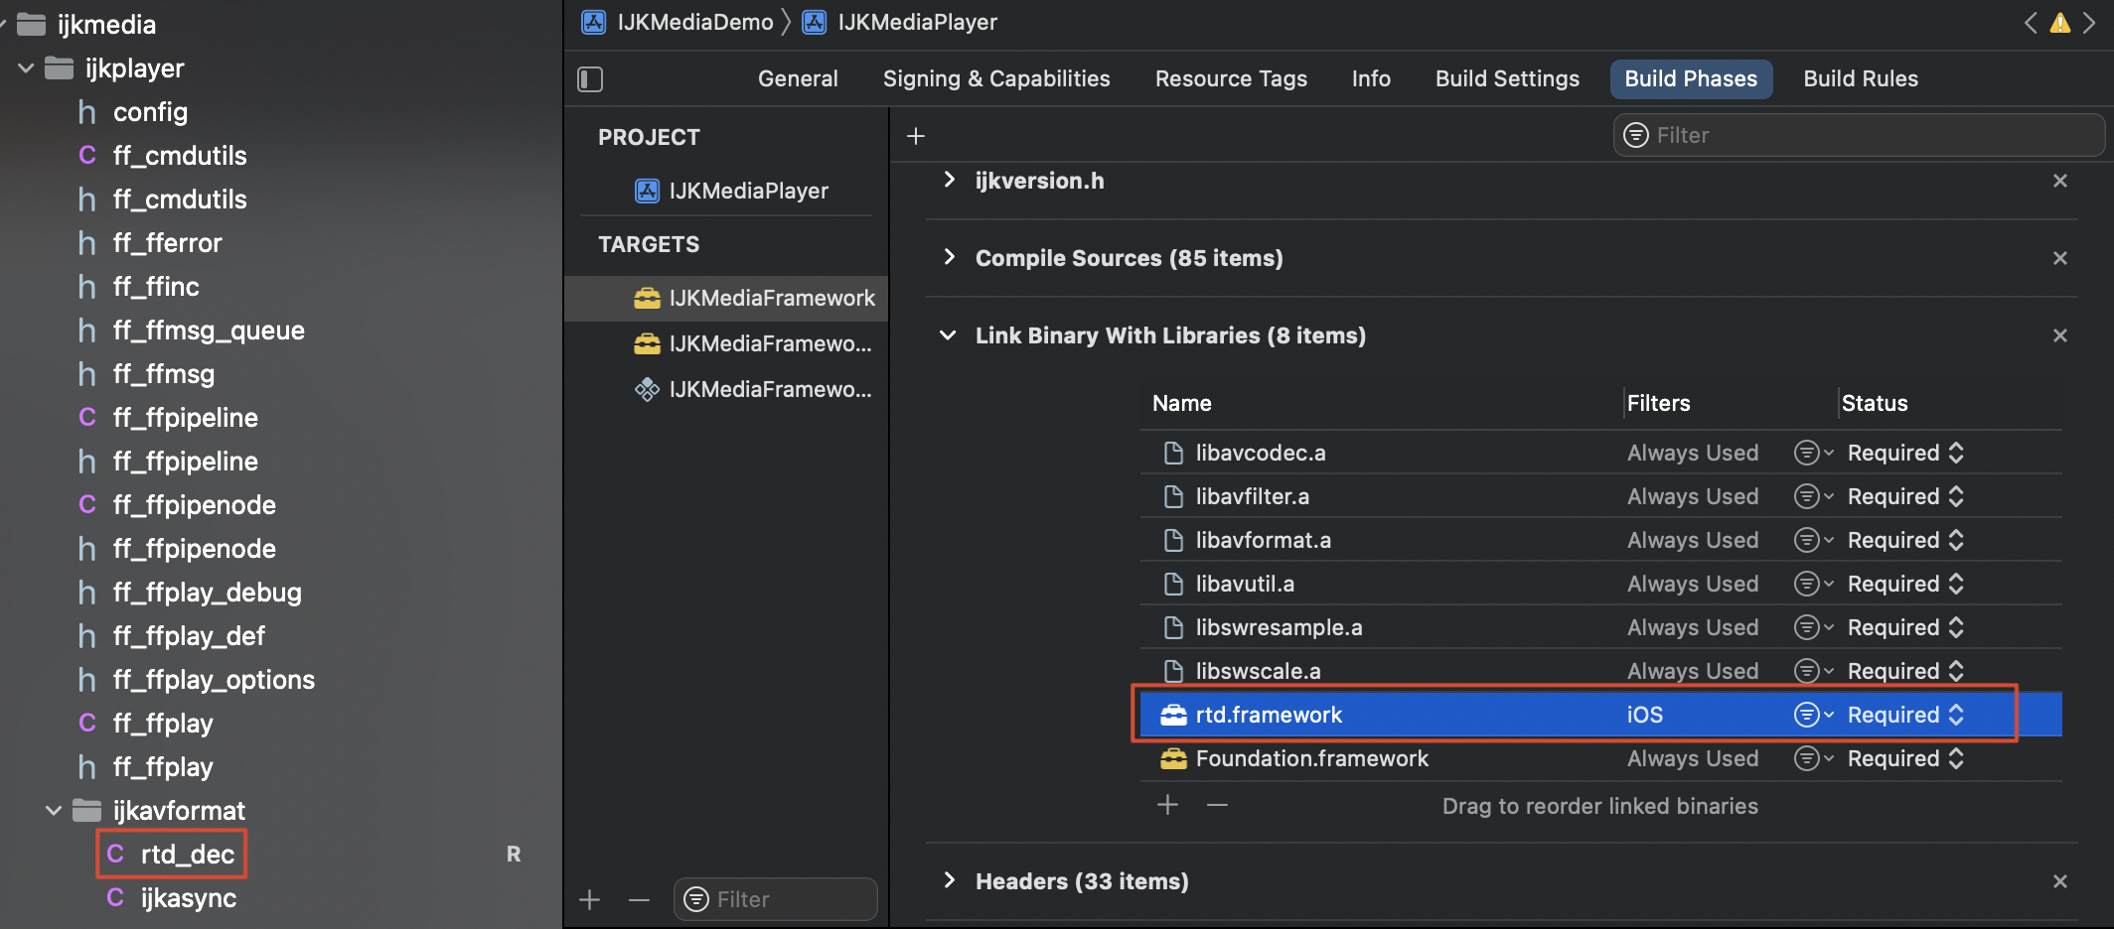The height and width of the screenshot is (929, 2114).
Task: Remove the ijkversion.h phase with its X
Action: (x=2060, y=181)
